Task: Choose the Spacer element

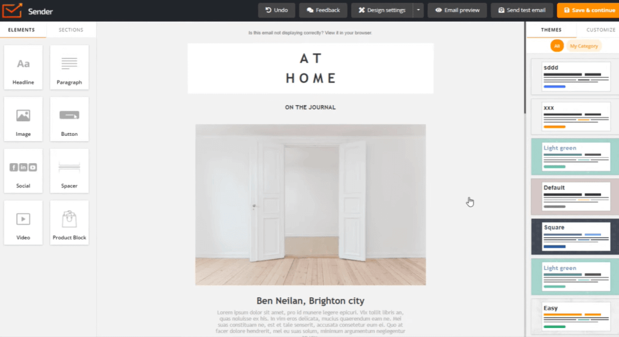Action: [69, 171]
